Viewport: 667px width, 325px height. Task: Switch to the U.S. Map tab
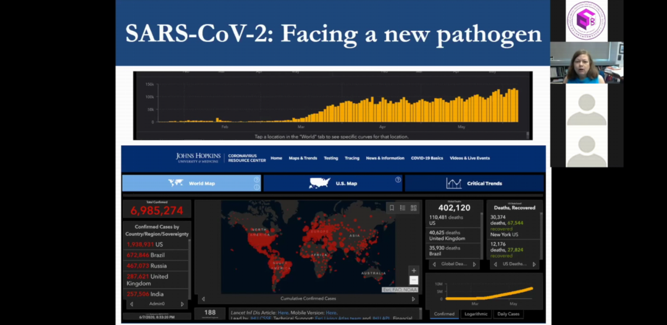point(333,183)
